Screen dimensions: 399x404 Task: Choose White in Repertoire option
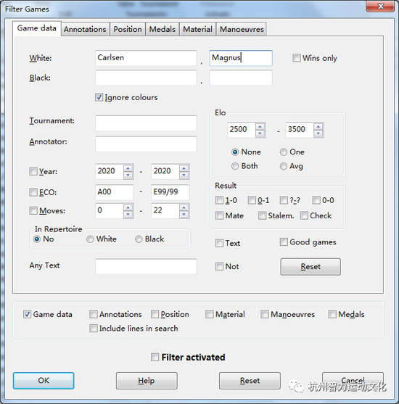(90, 239)
